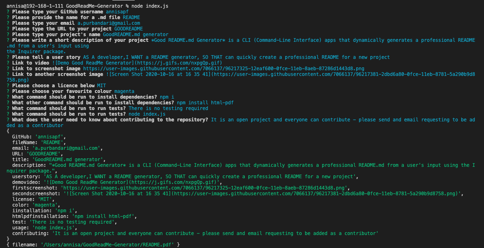Click the output key 'title:'
Screen dimensions: 484x248
point(20,160)
